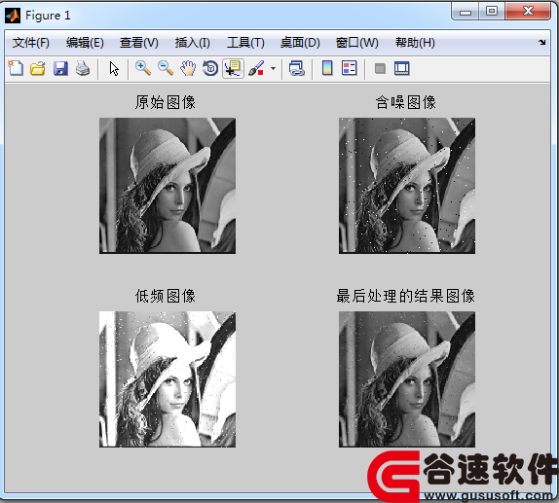This screenshot has width=559, height=503.
Task: Click the 原始图像 subplot image
Action: [168, 186]
